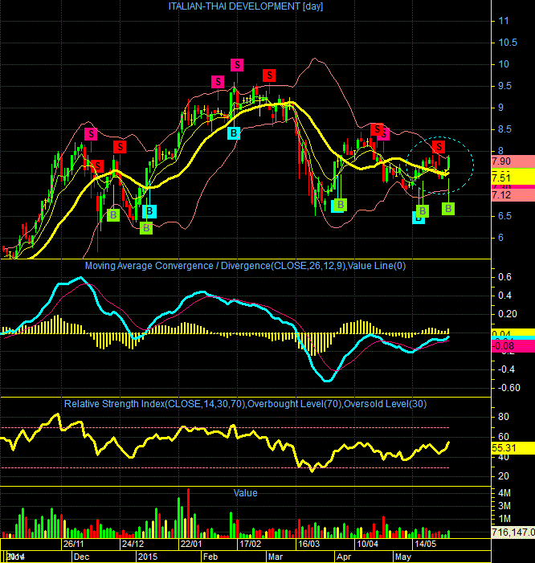535x563 pixels.
Task: Click the green B buy marker in April
Action: point(341,205)
